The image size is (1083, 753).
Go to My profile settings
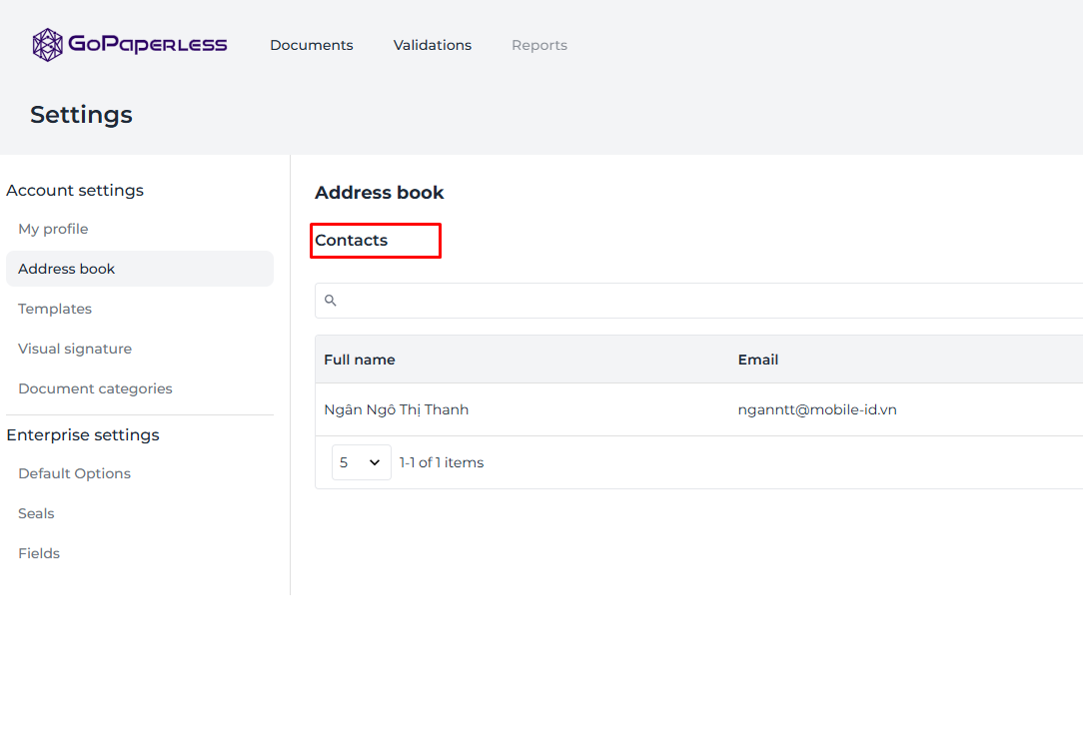coord(53,229)
